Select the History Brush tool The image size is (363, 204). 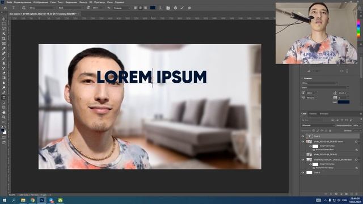[4, 68]
